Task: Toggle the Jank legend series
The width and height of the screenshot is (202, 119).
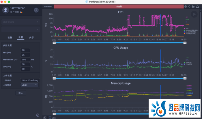Action: (190, 32)
